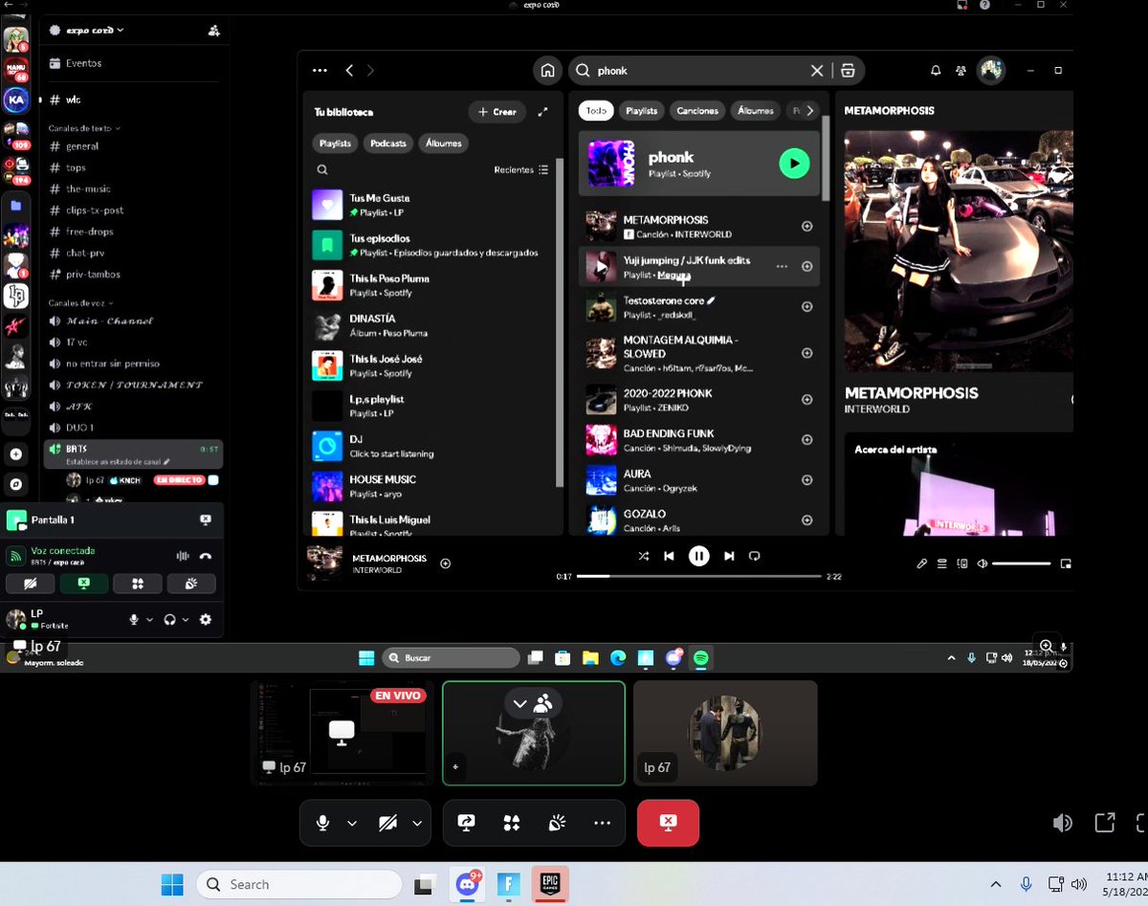Screen dimensions: 1148x906
Task: Show more filter chips arrow
Action: pyautogui.click(x=809, y=111)
